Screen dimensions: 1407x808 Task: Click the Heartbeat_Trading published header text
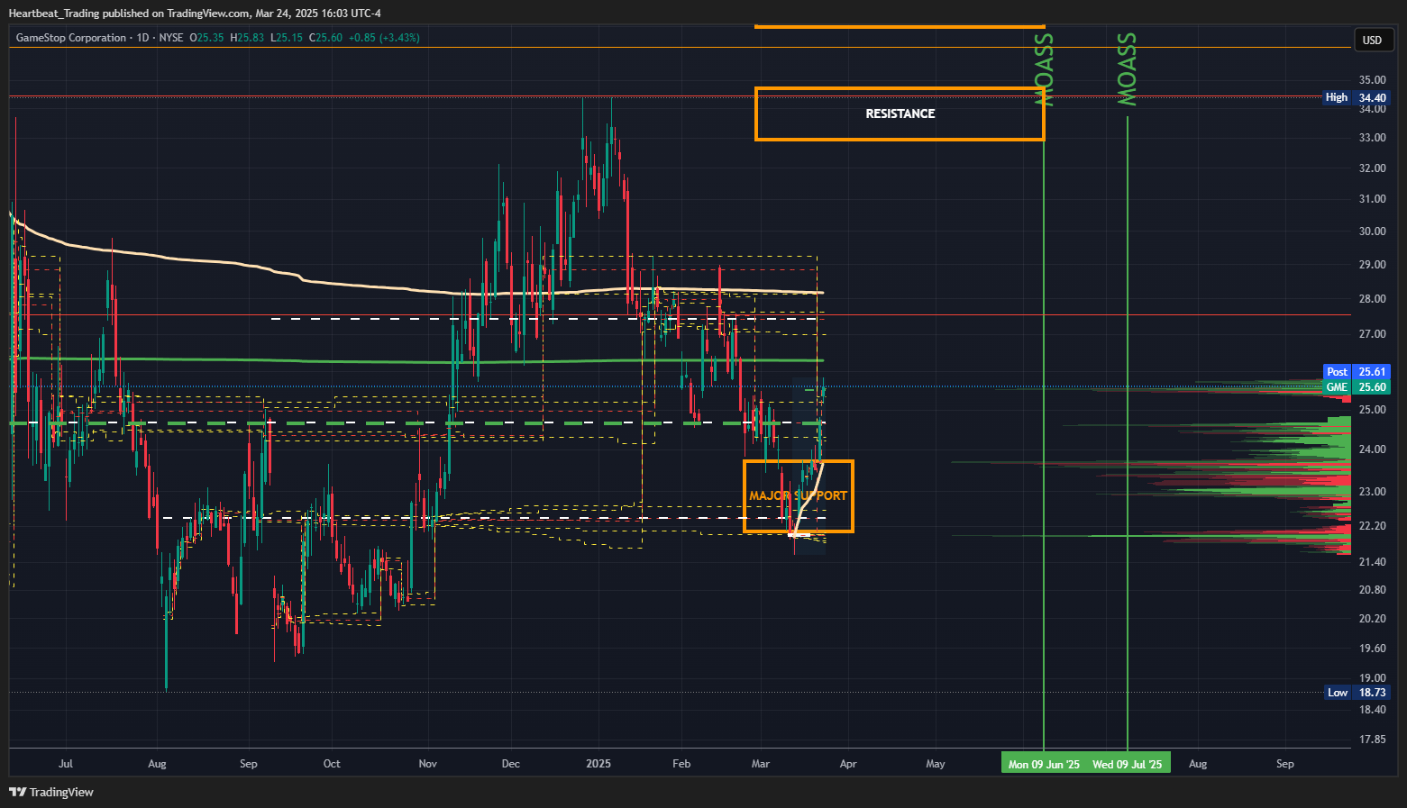195,14
